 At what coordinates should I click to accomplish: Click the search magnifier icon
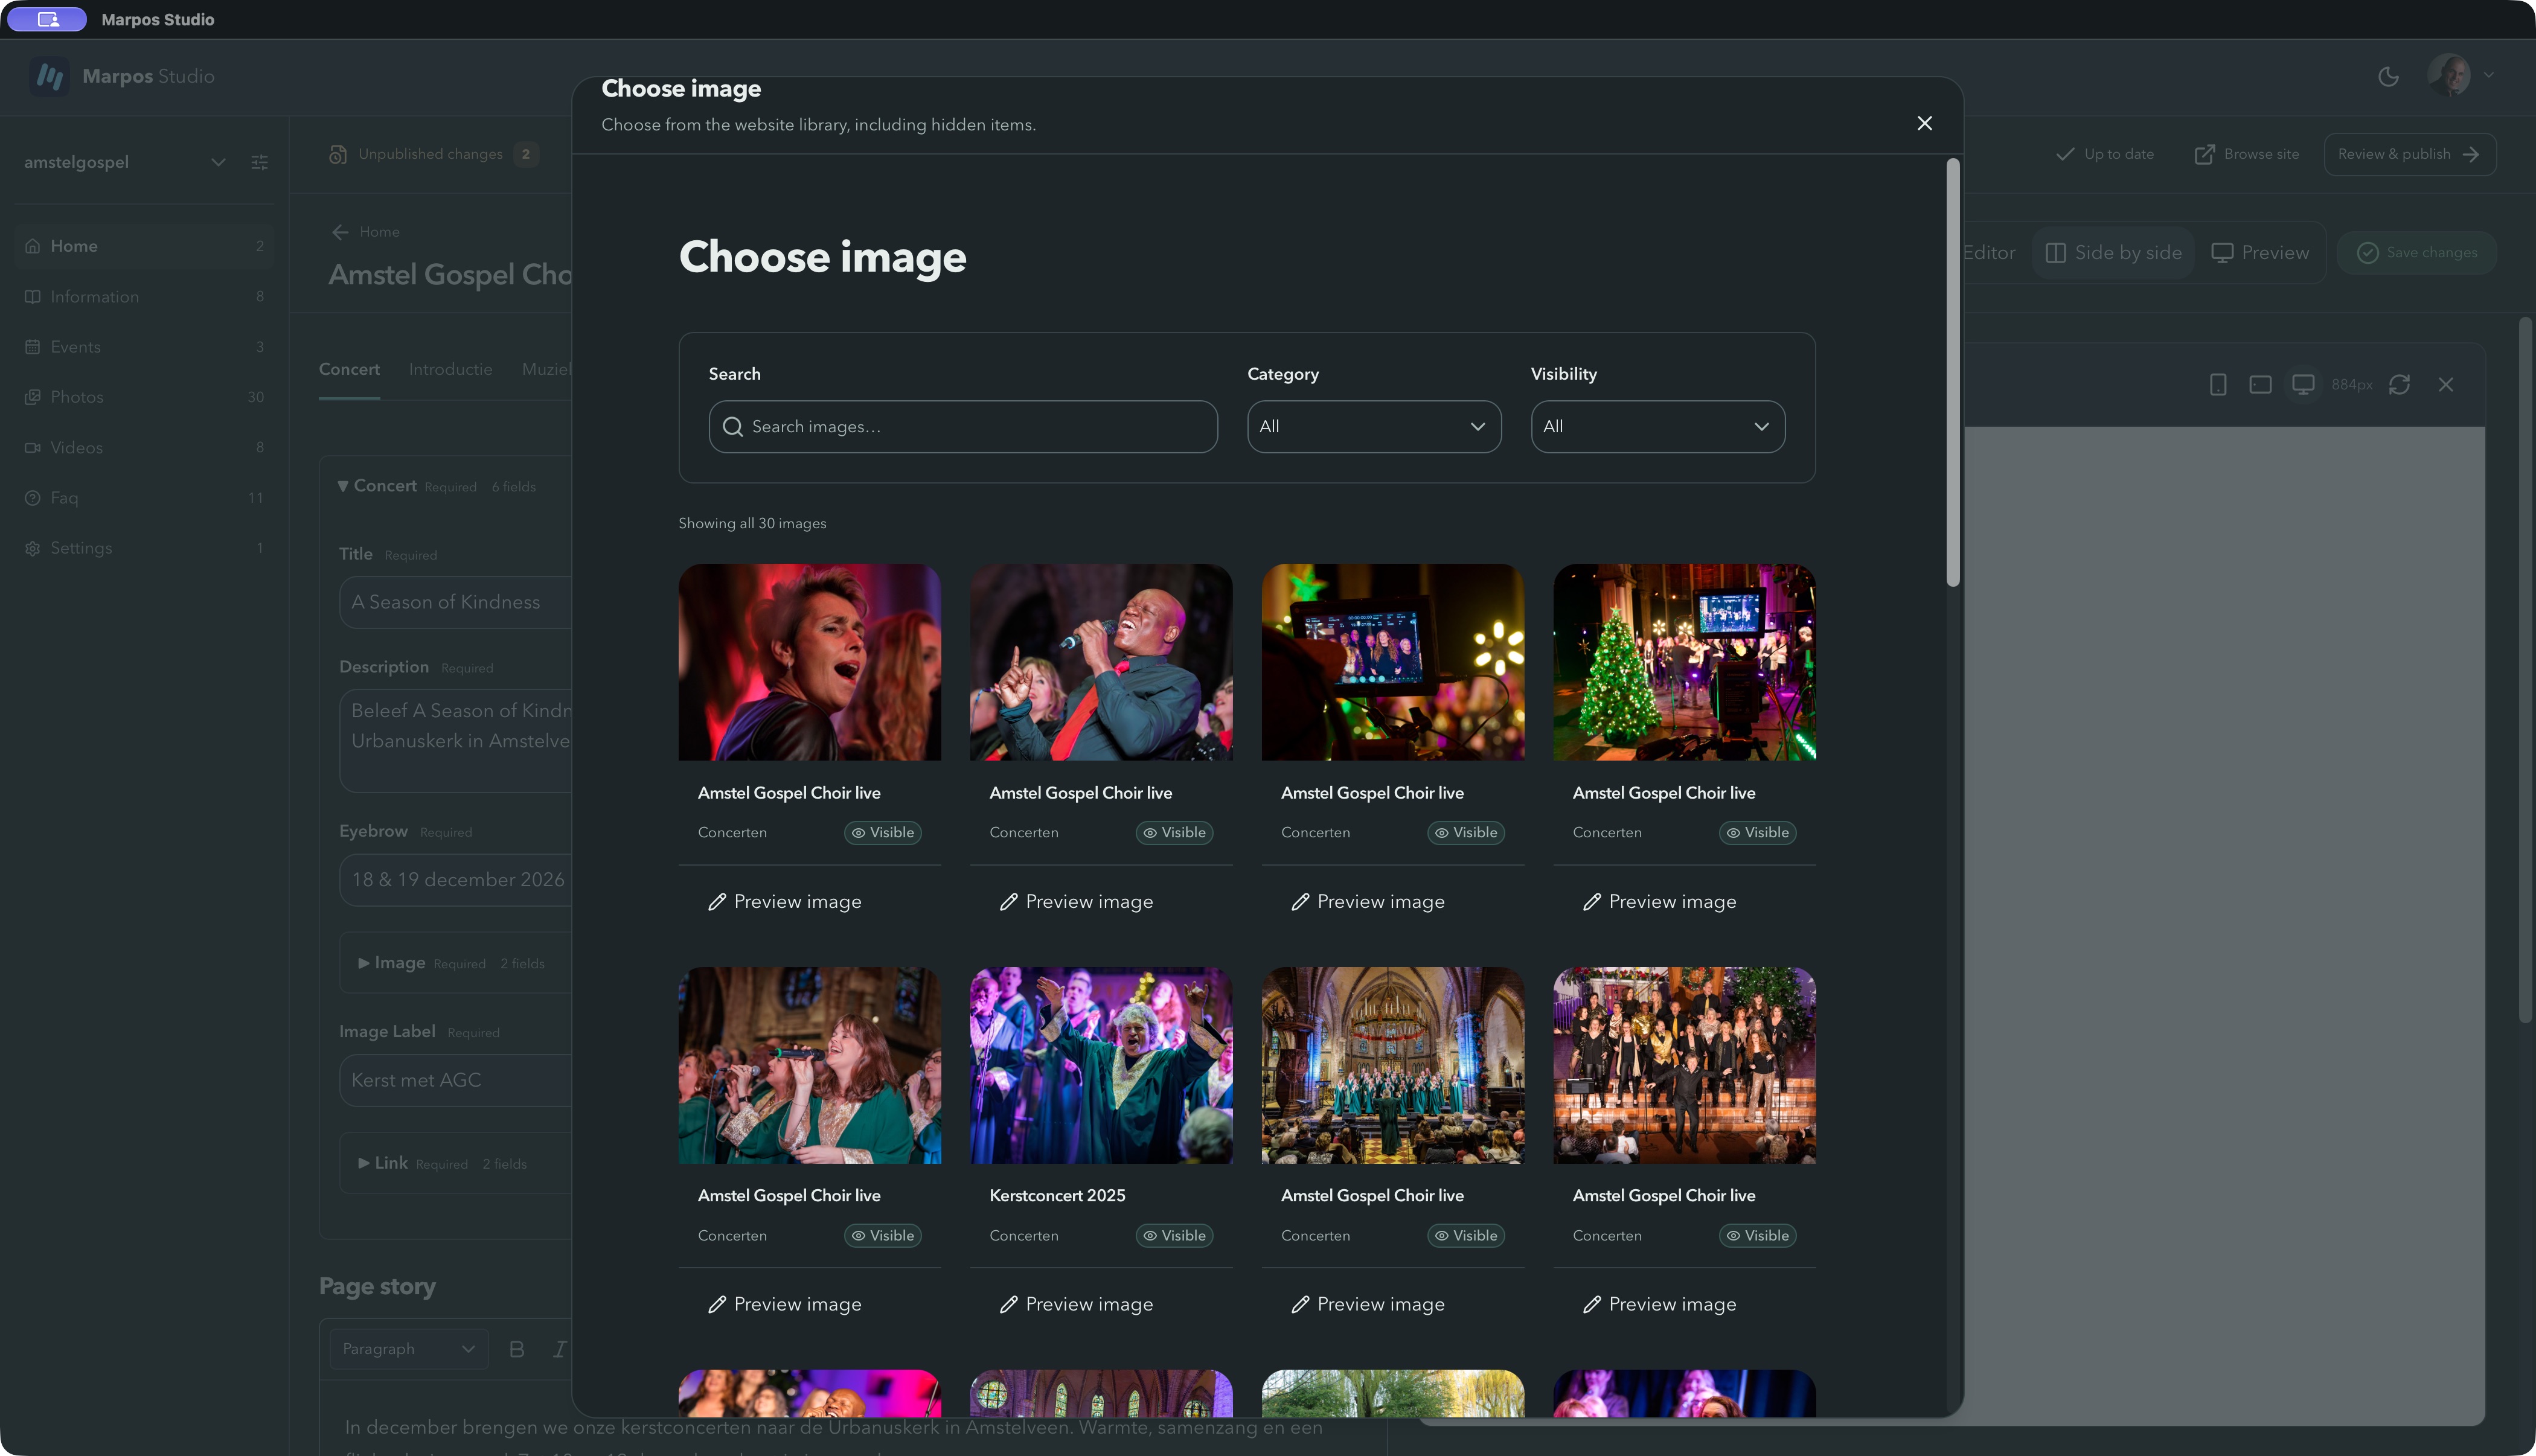tap(733, 427)
